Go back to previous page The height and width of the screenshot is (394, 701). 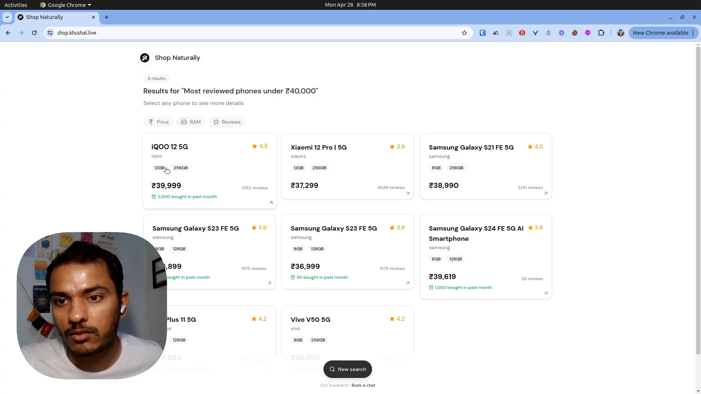pyautogui.click(x=8, y=33)
